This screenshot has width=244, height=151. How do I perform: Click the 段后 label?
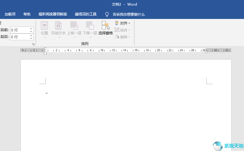(x=4, y=37)
